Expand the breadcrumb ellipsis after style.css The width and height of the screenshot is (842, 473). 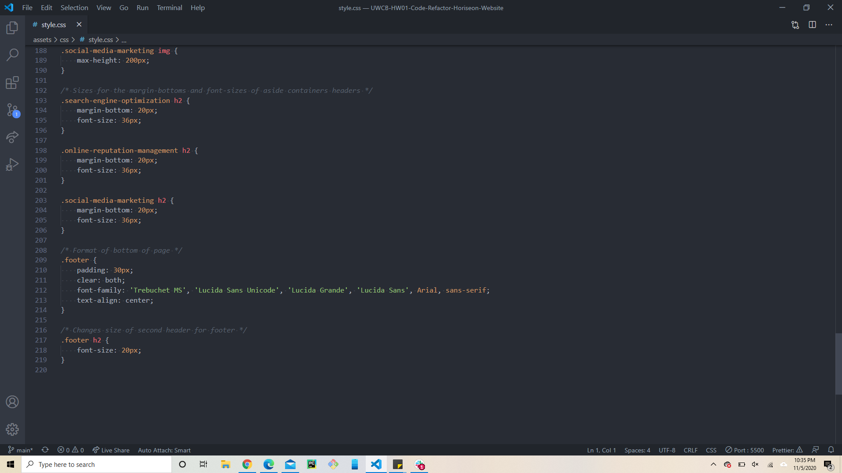point(124,39)
